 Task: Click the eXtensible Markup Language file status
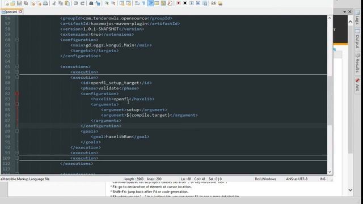click(x=25, y=179)
